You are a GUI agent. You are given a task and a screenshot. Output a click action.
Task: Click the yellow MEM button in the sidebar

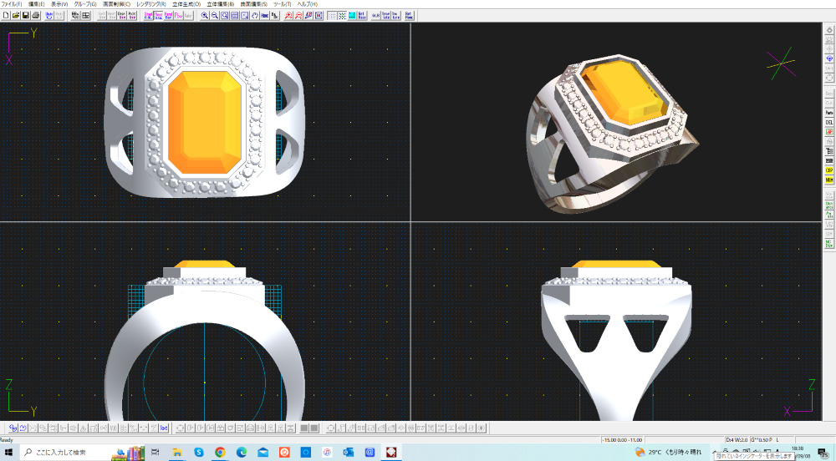pyautogui.click(x=829, y=180)
